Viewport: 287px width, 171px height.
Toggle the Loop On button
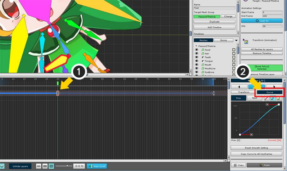(x=262, y=21)
